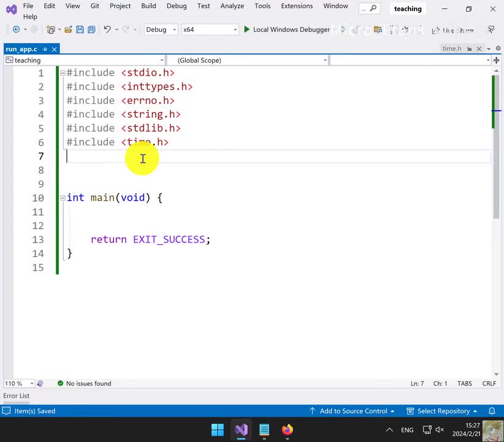Open the tab window options gear icon
Screen dimensions: 504x442
[x=498, y=48]
